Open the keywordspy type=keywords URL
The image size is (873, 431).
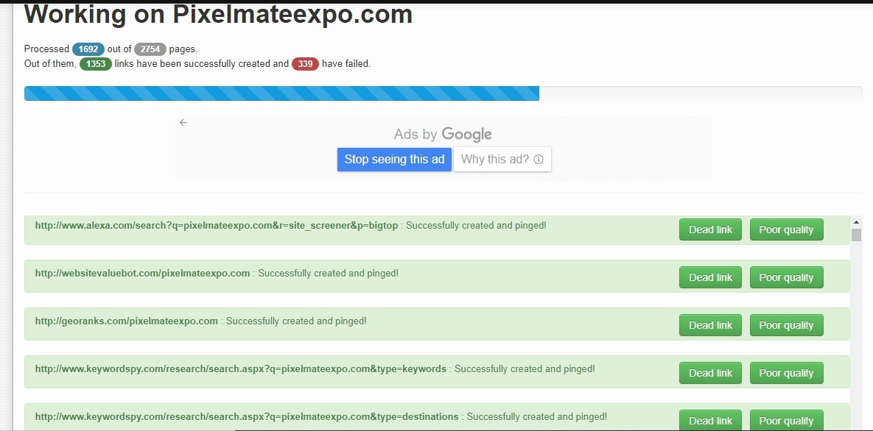tap(240, 369)
